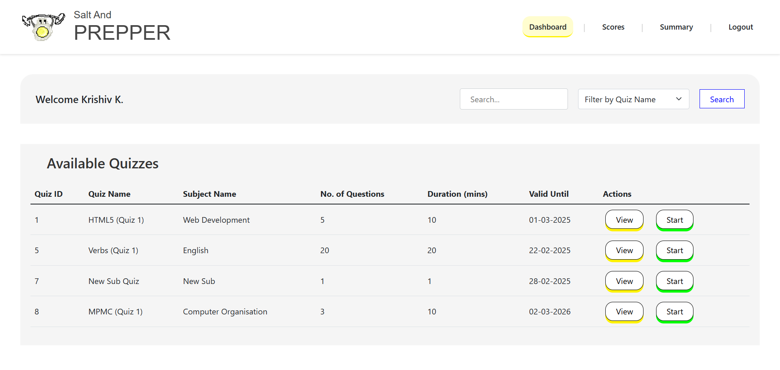Screen dimensions: 780x370
Task: Start the New Sub Quiz
Action: tap(674, 281)
